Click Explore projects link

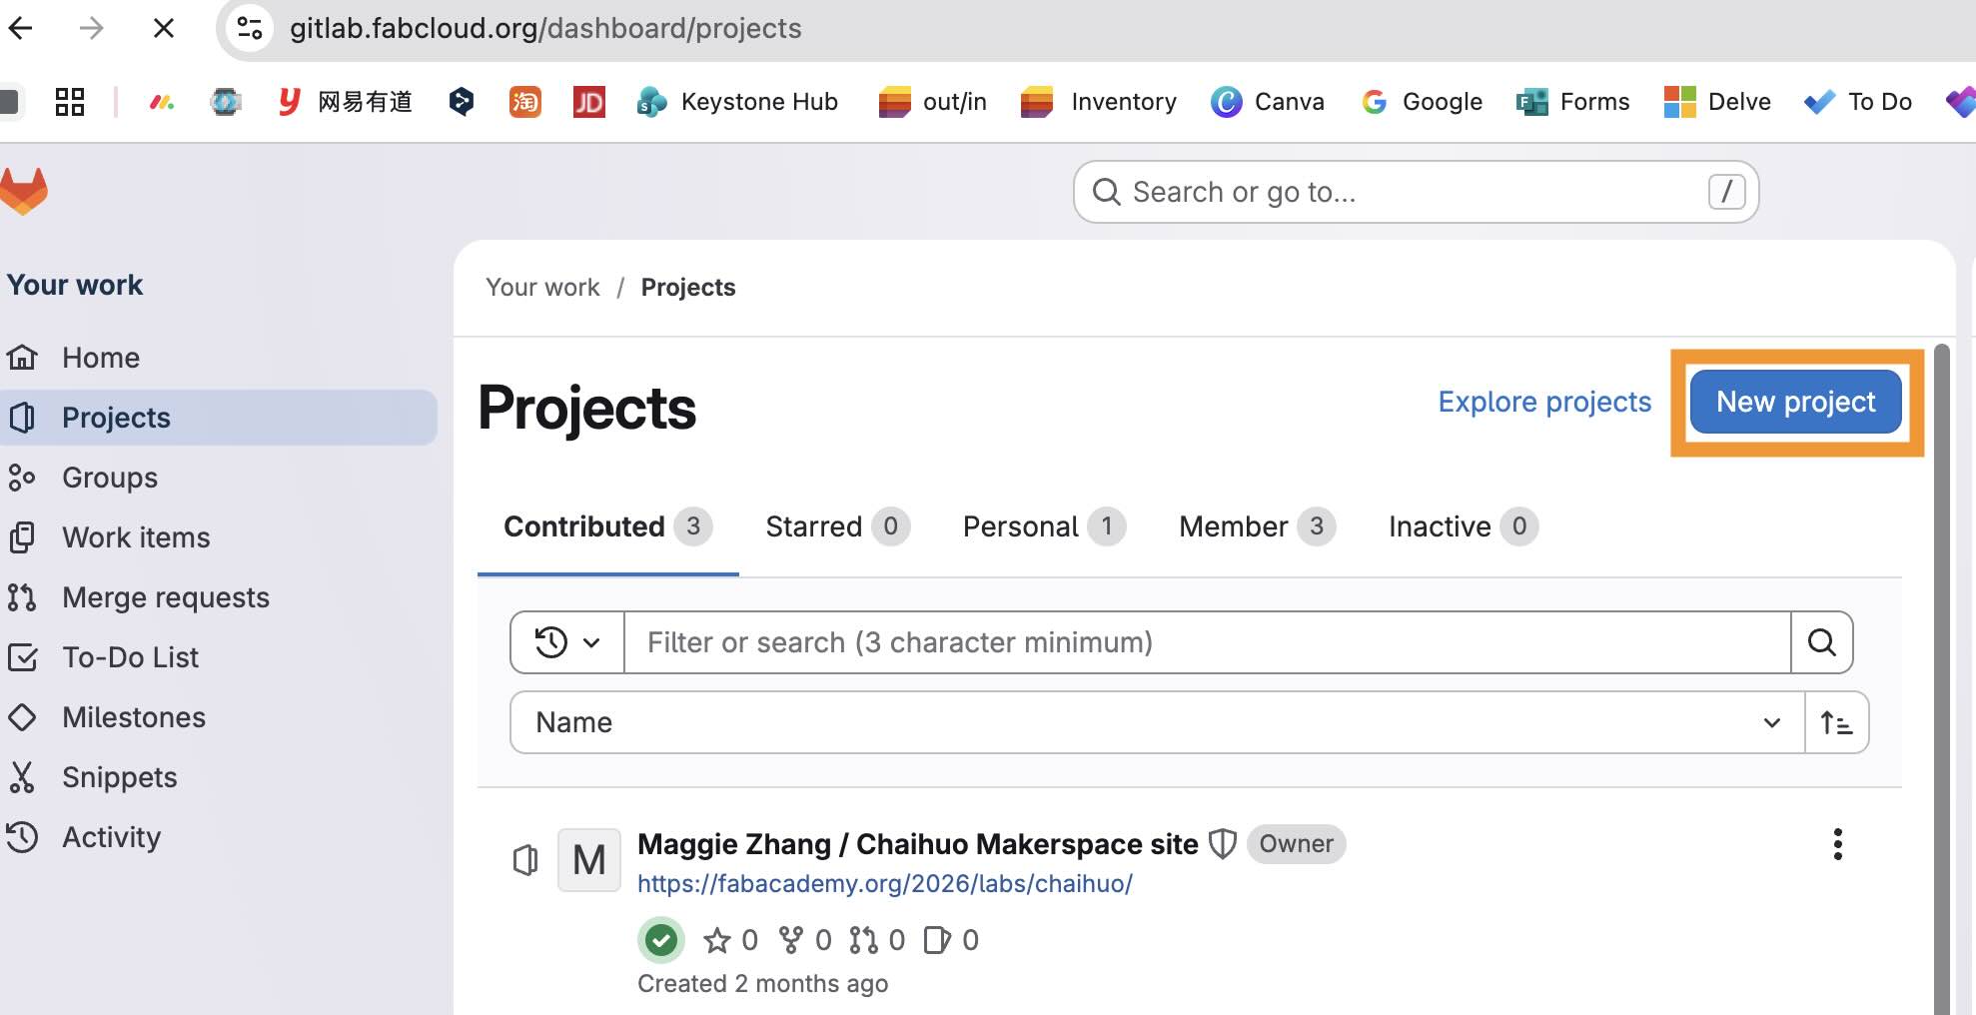click(1544, 402)
